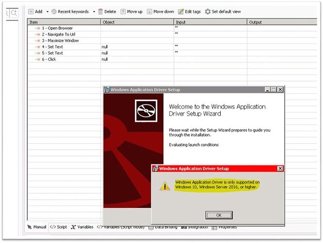
Task: Select step 2 - Navigate To Url
Action: pyautogui.click(x=59, y=35)
